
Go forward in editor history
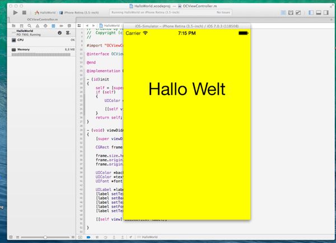94,26
